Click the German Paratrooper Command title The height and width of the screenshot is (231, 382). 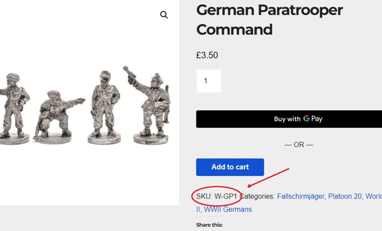pos(269,20)
